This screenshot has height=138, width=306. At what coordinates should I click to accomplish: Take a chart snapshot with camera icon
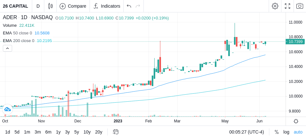300,6
